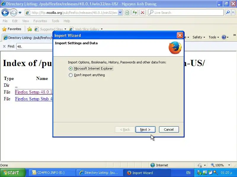237x177 pixels.
Task: Click the zoom magnifier icon in status bar
Action: pos(213,165)
